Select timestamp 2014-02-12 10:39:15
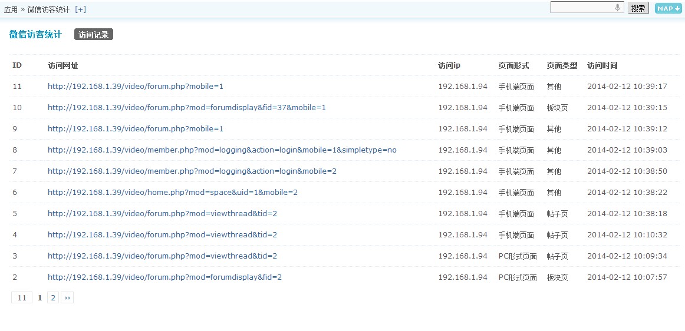 pyautogui.click(x=627, y=107)
